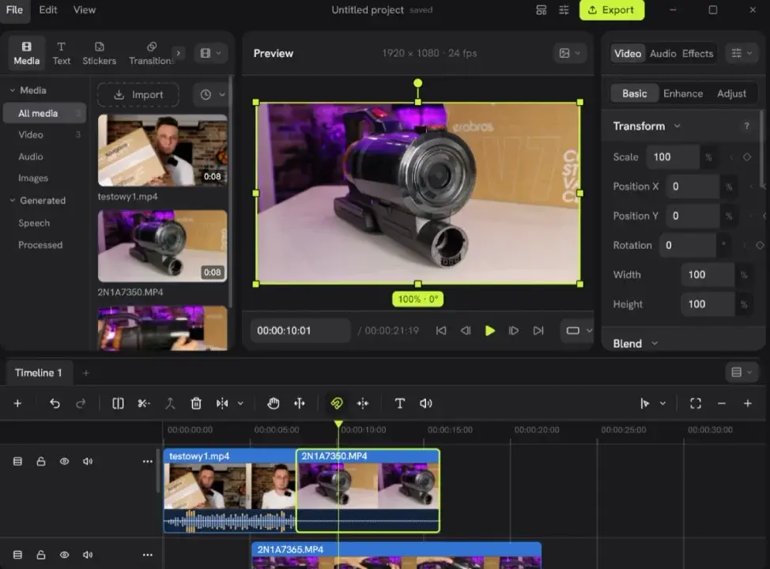
Task: Select the All media category
Action: point(44,114)
